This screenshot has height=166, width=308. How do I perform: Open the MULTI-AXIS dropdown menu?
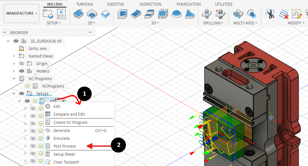(245, 23)
